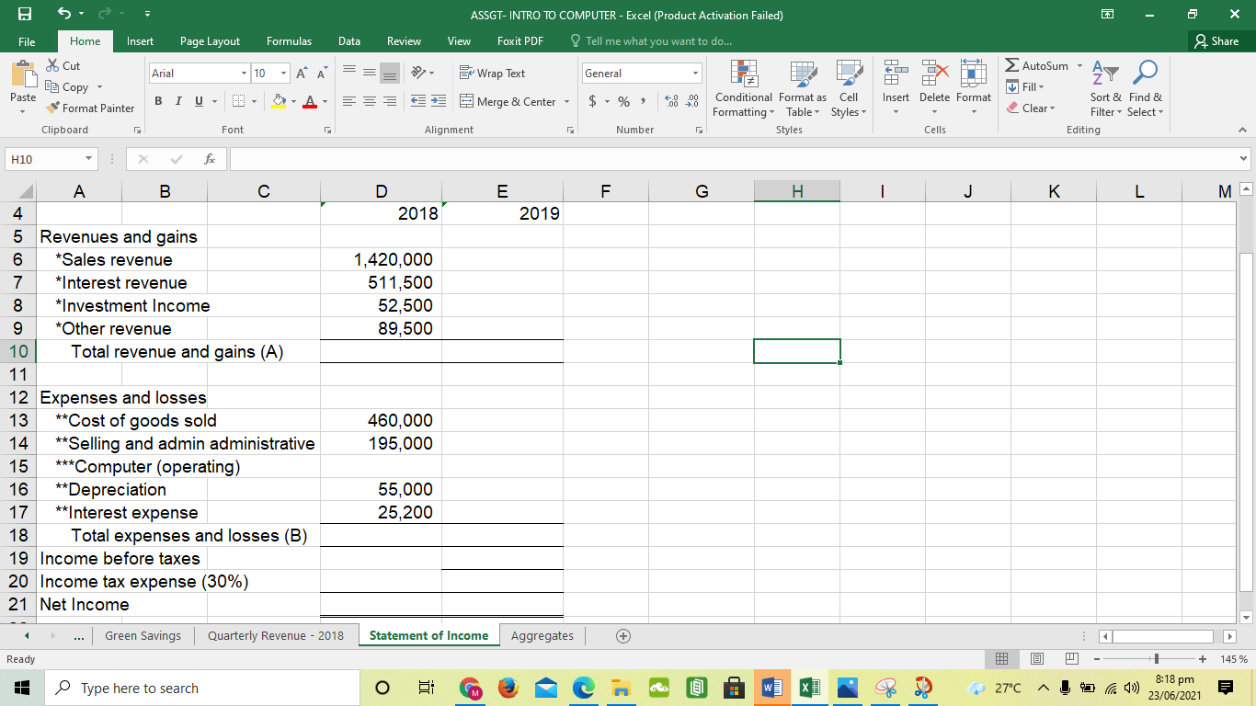Viewport: 1256px width, 706px height.
Task: Open the font size dropdown
Action: 282,73
